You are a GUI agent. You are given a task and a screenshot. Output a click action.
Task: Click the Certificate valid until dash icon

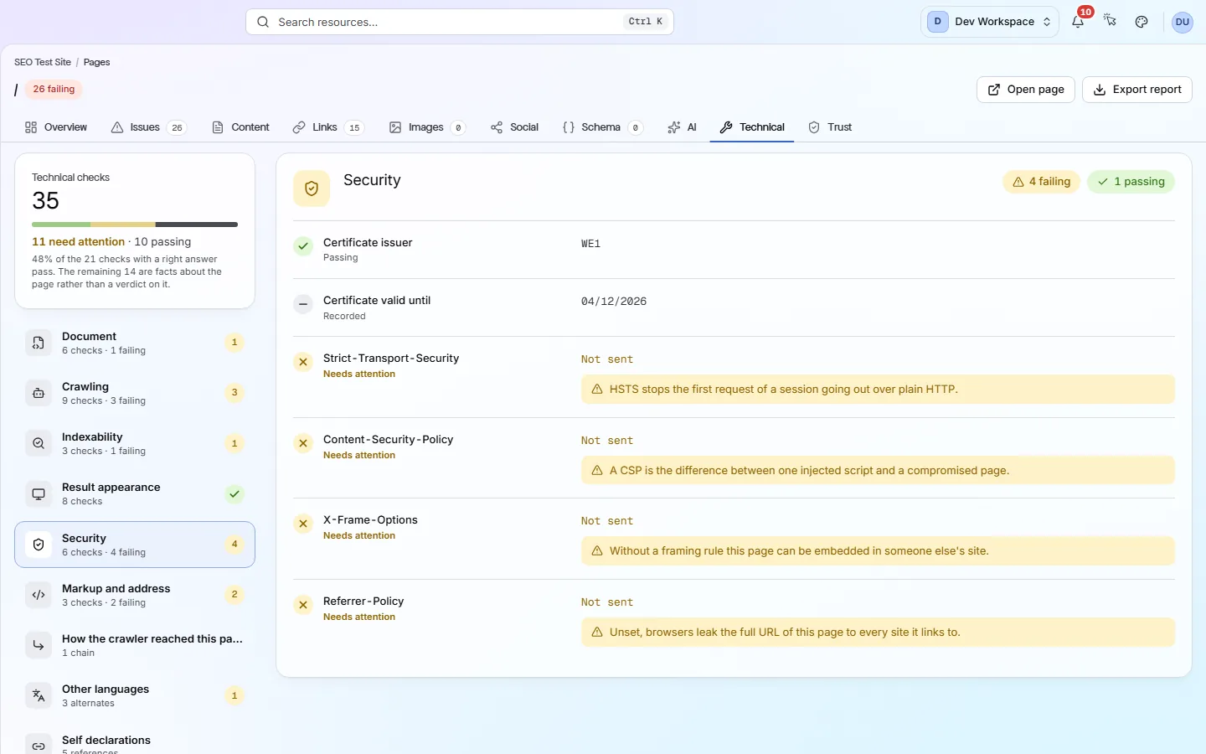pyautogui.click(x=303, y=304)
